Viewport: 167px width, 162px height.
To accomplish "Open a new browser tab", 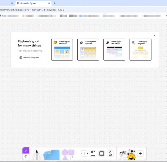I will click(55, 3).
